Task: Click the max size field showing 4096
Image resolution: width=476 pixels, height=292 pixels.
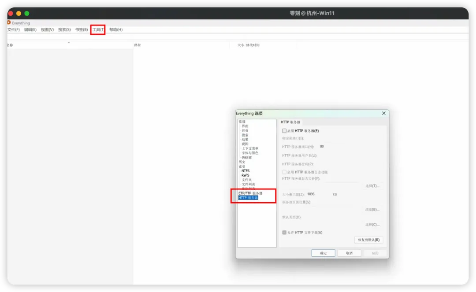Action: (x=318, y=194)
